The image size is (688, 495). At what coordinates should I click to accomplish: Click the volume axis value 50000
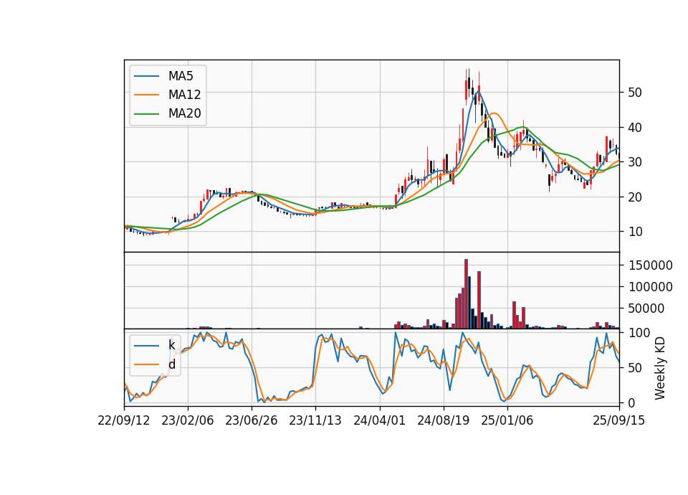pos(646,308)
